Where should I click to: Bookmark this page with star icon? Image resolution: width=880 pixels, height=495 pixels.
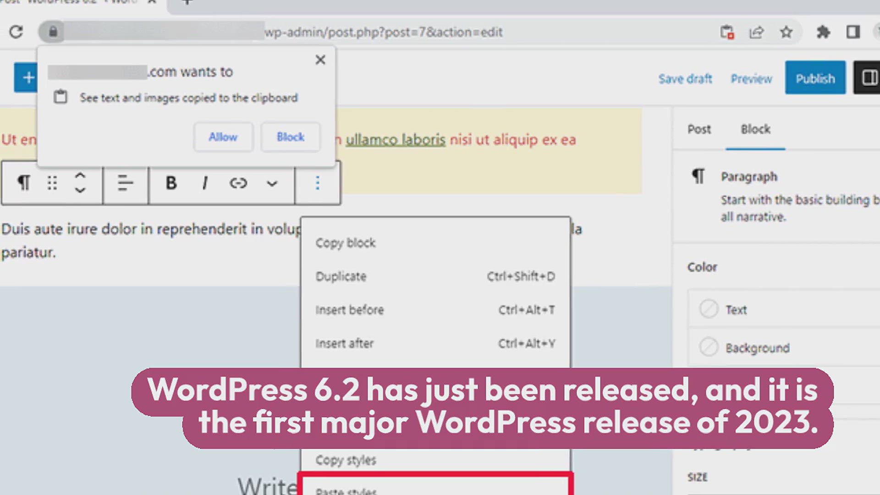click(x=786, y=32)
